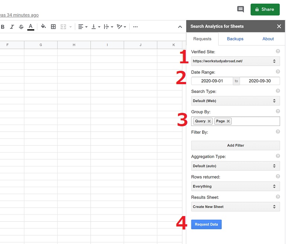Open the About tab
Viewport: 286px width, 244px height.
click(268, 39)
